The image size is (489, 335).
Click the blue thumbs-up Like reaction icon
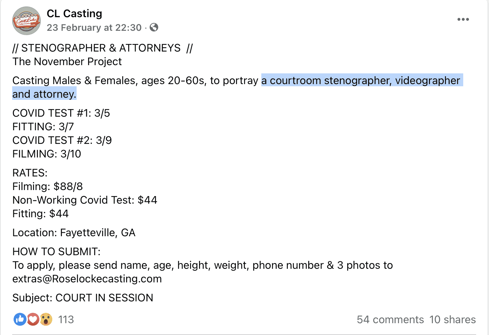coord(20,319)
